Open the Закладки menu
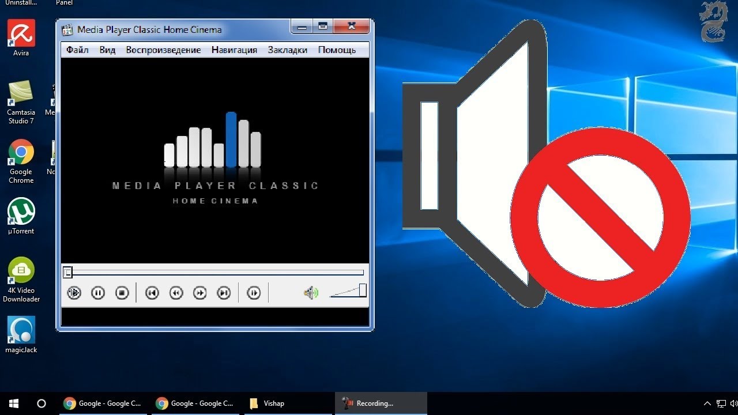Viewport: 738px width, 415px height. click(x=288, y=50)
